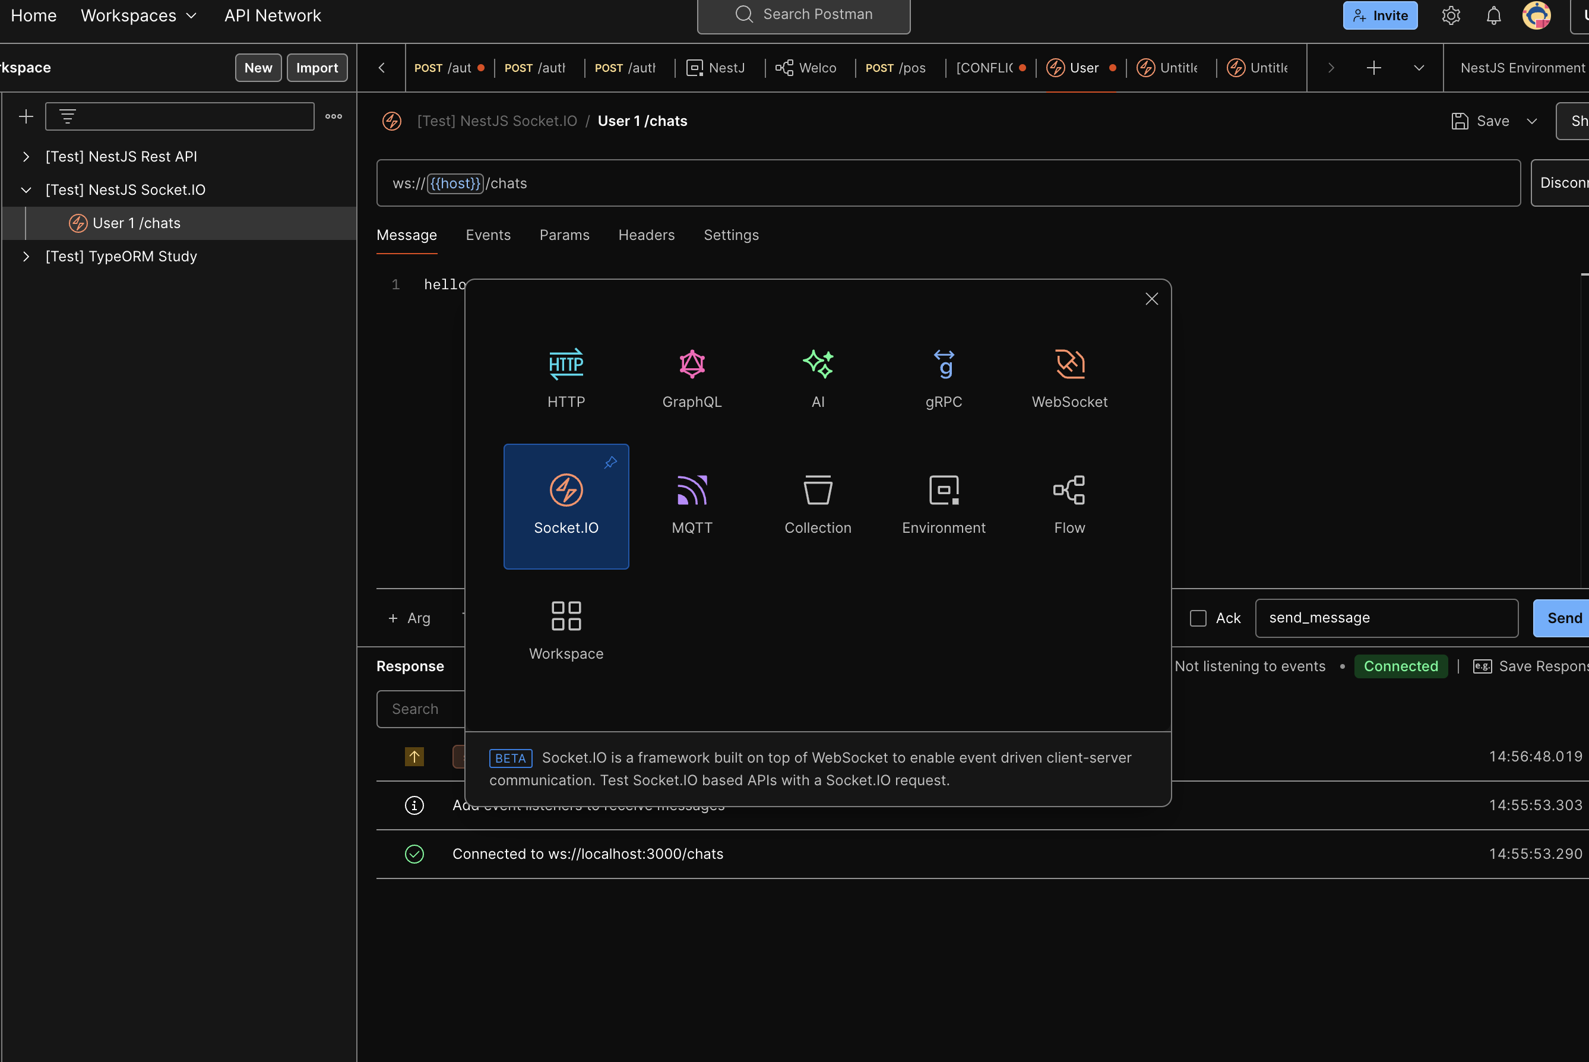Expand the [Test] NestJS Rest API collection
Image resolution: width=1589 pixels, height=1062 pixels.
tap(26, 156)
